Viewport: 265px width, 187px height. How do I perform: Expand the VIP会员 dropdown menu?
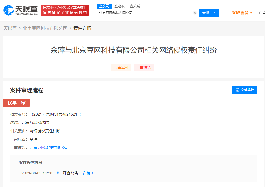(242, 13)
